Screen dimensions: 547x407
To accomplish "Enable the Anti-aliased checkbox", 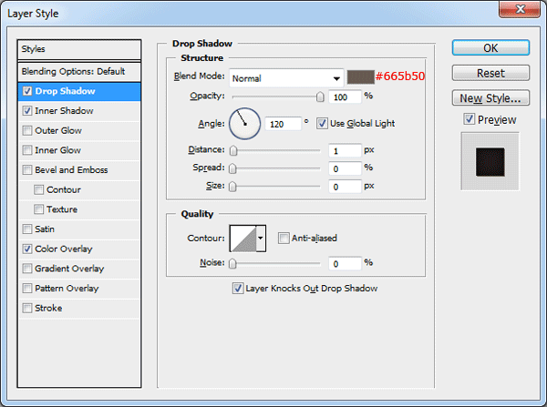I will [x=284, y=239].
